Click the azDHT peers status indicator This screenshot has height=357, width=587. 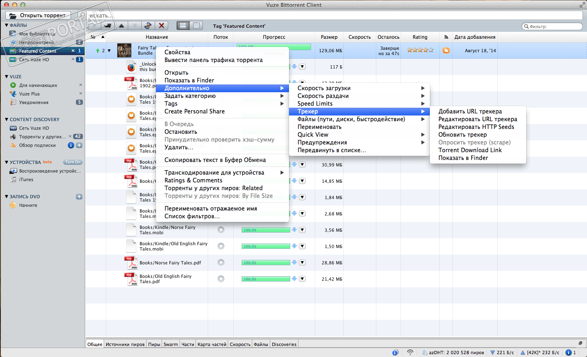tap(453, 353)
